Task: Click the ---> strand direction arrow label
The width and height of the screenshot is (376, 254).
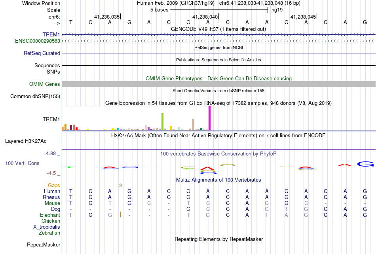Action: point(56,23)
